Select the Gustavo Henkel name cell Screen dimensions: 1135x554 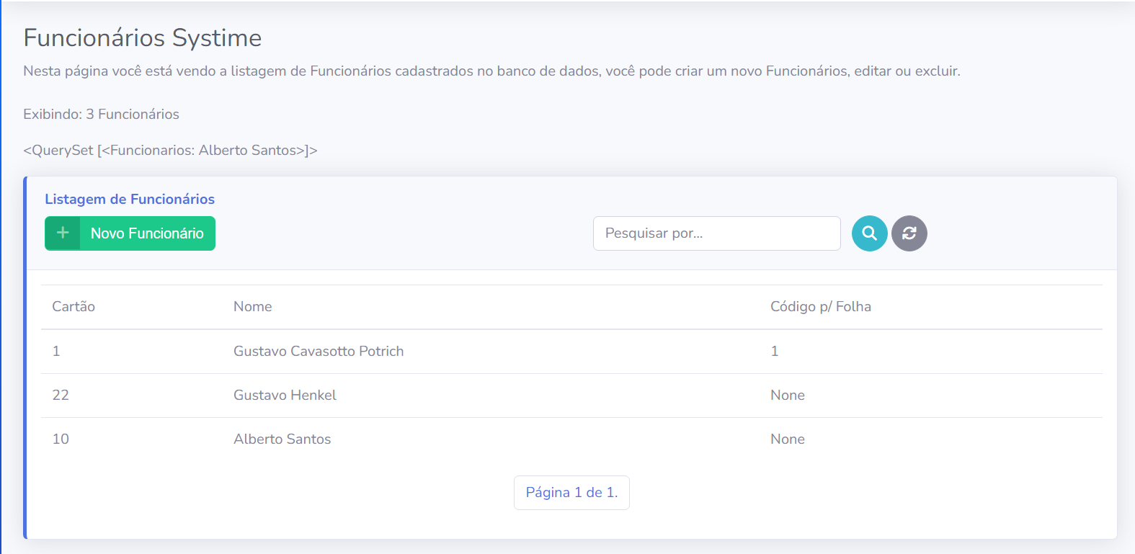pyautogui.click(x=285, y=395)
